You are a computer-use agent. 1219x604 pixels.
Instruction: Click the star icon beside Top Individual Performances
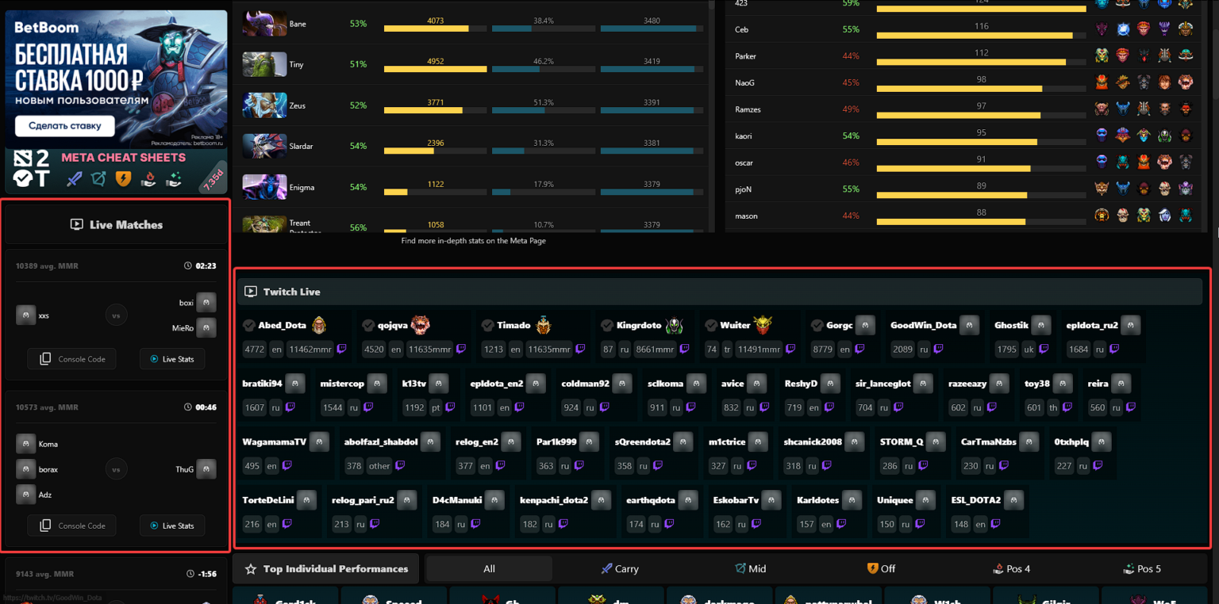point(251,568)
